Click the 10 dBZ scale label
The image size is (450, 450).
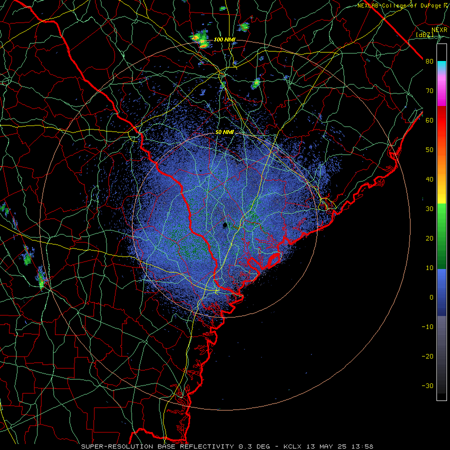(x=429, y=268)
